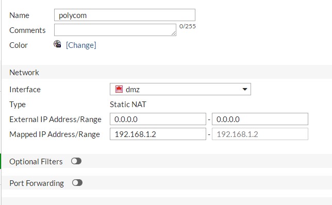Click the Mapped IP start field 192.168.1.2
This screenshot has width=332, height=205.
(x=158, y=134)
